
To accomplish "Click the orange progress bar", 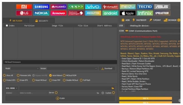I will (146, 98).
